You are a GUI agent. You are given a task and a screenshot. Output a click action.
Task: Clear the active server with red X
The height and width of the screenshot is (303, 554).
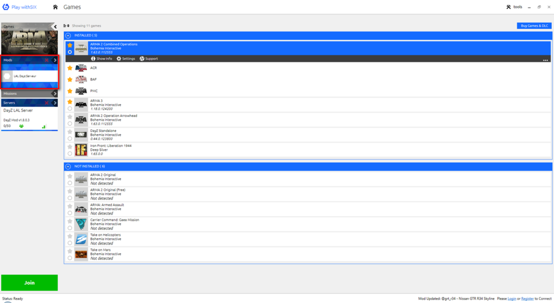47,103
